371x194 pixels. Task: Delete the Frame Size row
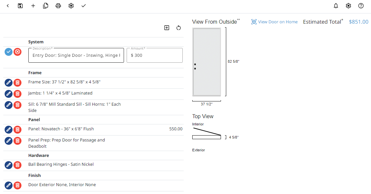tap(17, 83)
